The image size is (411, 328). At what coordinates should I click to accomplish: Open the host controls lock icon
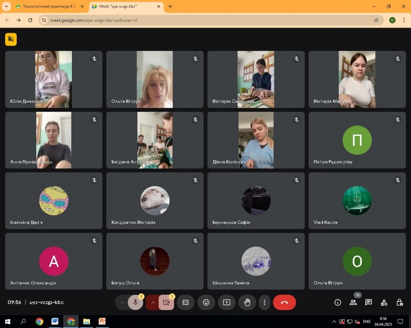399,302
